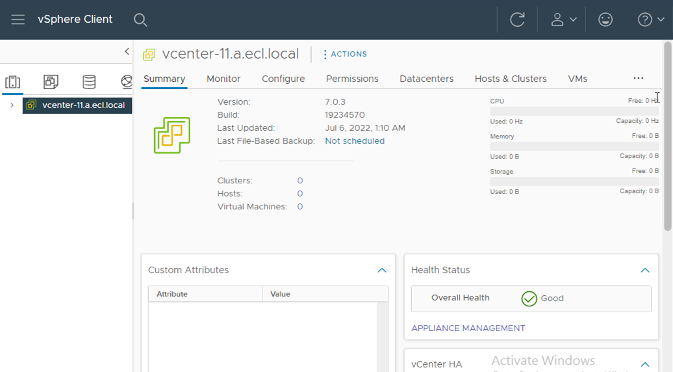The image size is (673, 372).
Task: Select the Networking inventory icon
Action: pyautogui.click(x=127, y=81)
